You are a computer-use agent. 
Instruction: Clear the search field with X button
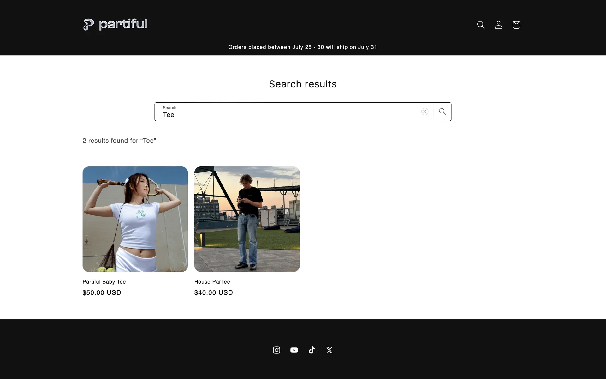[x=425, y=111]
